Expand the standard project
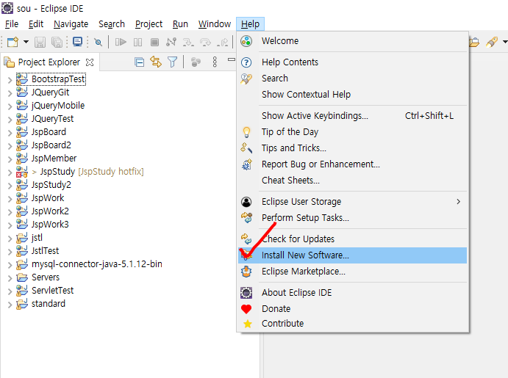The width and height of the screenshot is (508, 378). tap(10, 305)
